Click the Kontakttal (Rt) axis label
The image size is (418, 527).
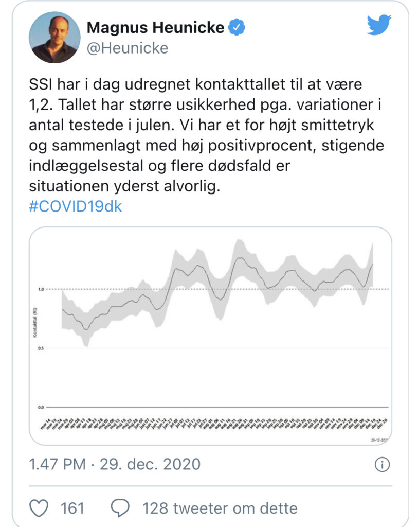pos(34,322)
